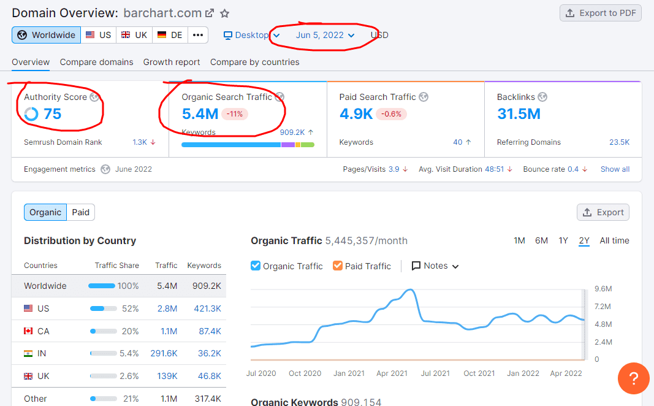The image size is (654, 406).
Task: Set chart range to 2Y
Action: 584,241
